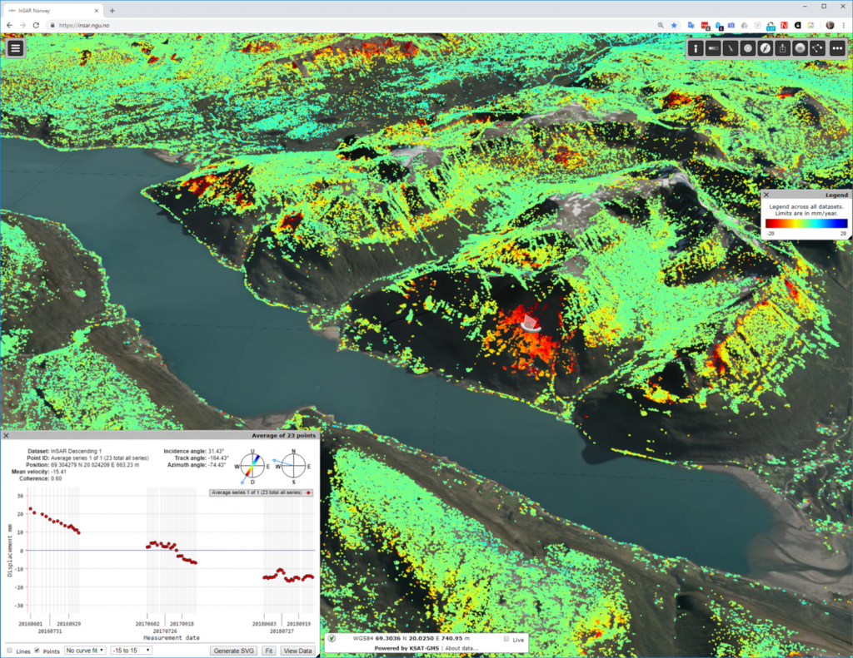853x658 pixels.
Task: Click the 20180727 date label
Action: (x=282, y=631)
